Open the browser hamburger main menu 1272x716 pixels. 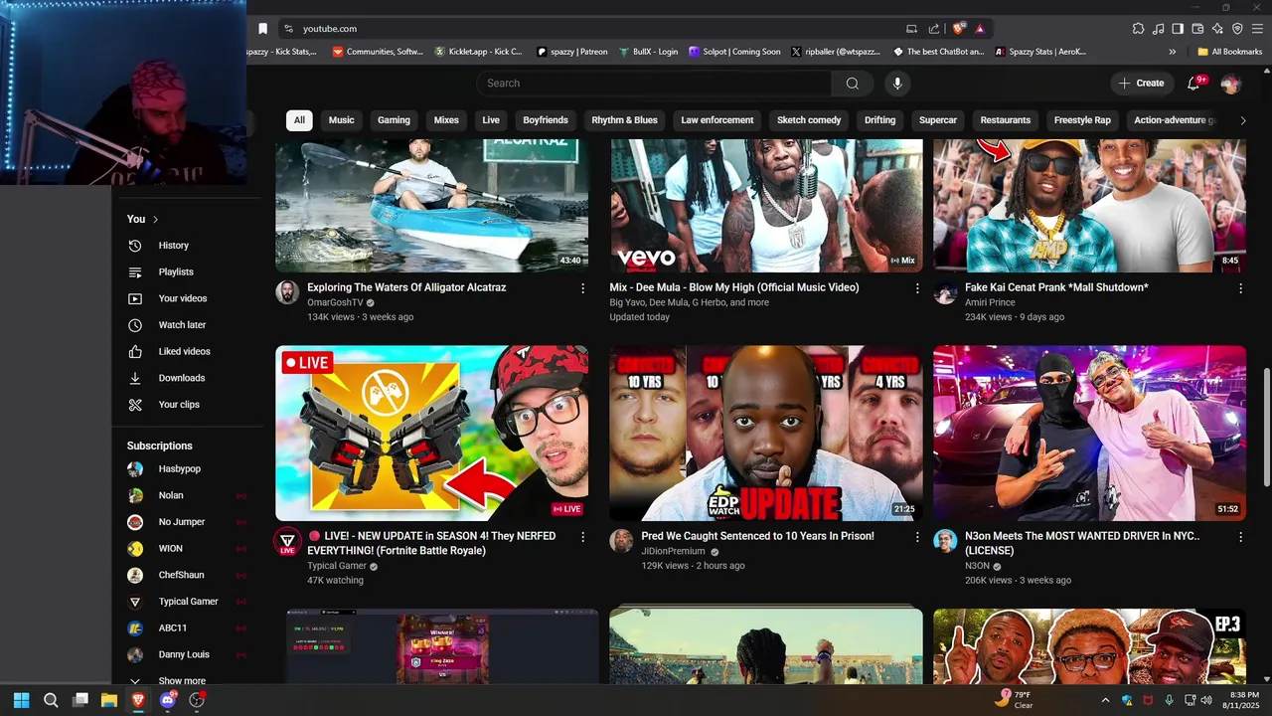pos(1257,29)
